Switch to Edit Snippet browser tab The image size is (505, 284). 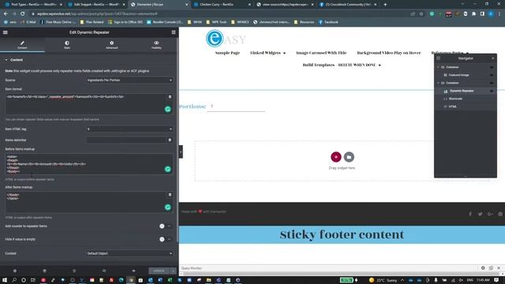coord(95,5)
